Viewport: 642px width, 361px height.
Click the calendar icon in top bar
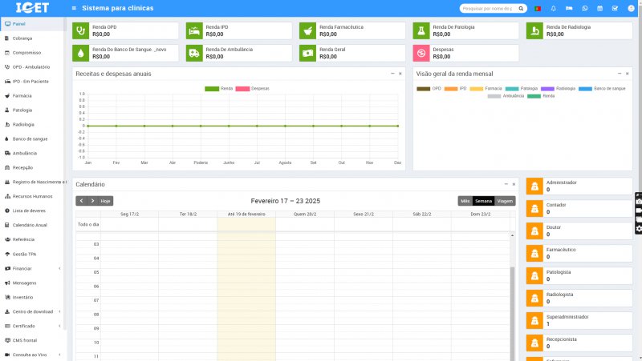599,8
